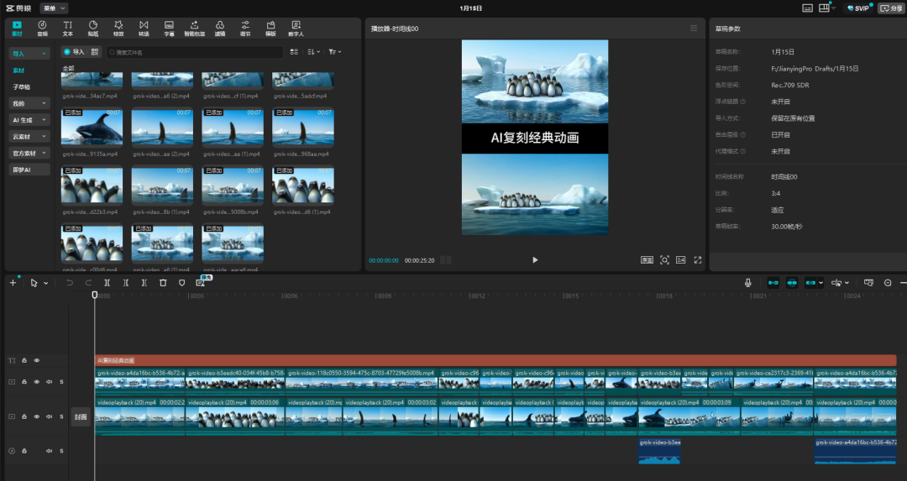Toggle visibility of the text track
Viewport: 907px width, 481px height.
[37, 360]
